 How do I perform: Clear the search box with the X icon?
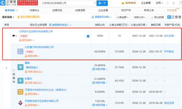coord(95,3)
